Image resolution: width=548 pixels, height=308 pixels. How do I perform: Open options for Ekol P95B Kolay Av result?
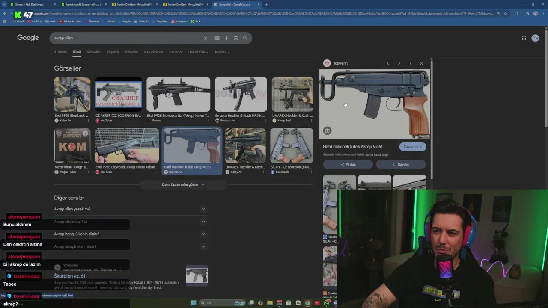(89, 121)
